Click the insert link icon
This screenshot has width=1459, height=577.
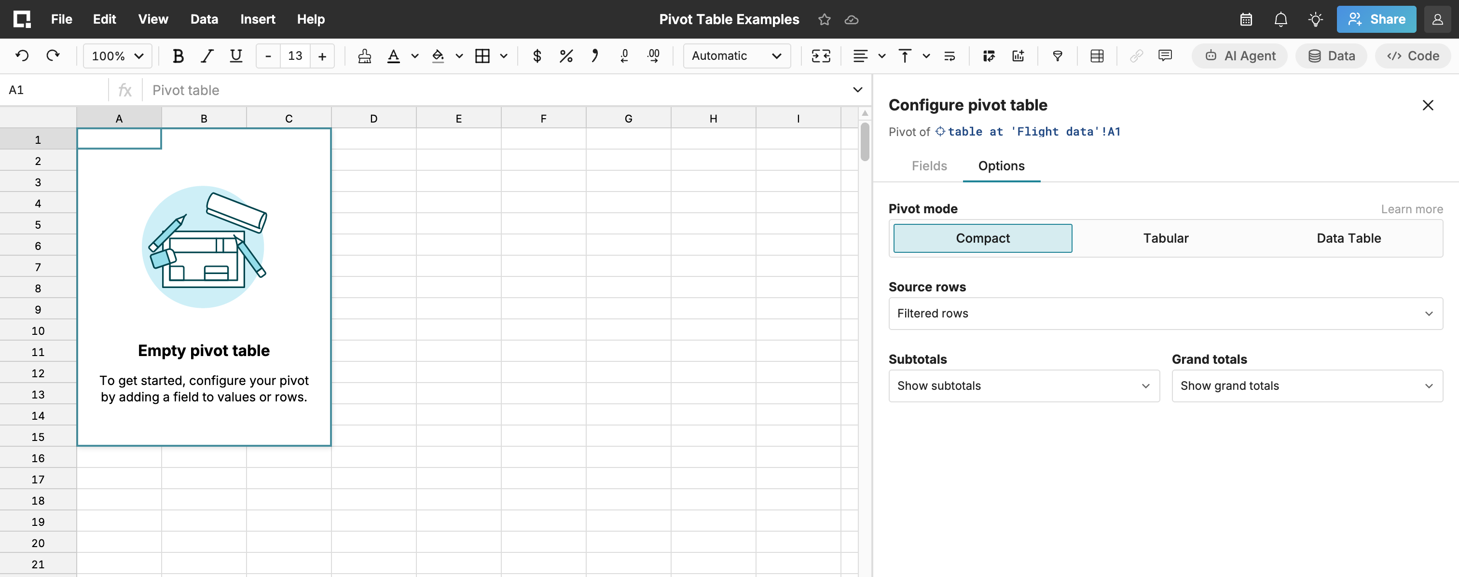(1136, 55)
